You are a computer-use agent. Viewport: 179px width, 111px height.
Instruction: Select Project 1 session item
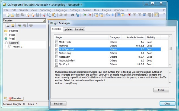[17, 47]
